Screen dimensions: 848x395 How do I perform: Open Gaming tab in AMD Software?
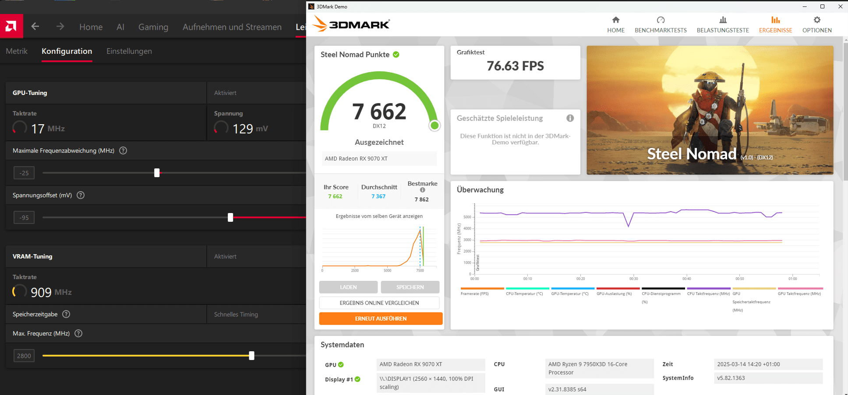click(153, 27)
